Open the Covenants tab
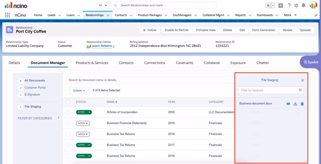Image resolution: width=321 pixels, height=164 pixels. point(184,63)
